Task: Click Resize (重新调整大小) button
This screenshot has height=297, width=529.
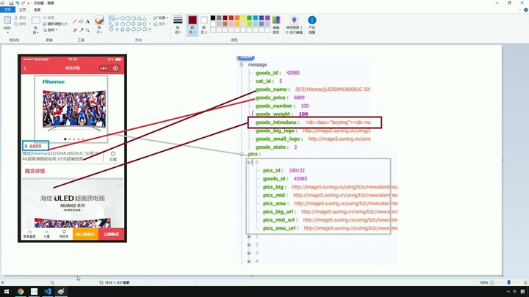Action: pos(55,24)
